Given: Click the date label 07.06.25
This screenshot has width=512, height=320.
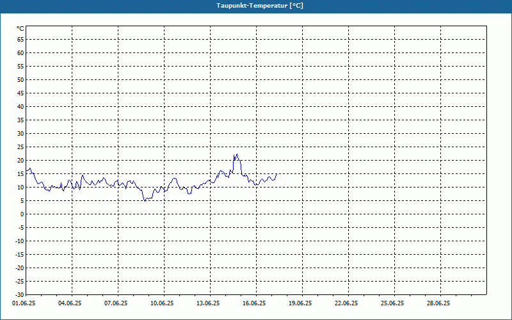Looking at the screenshot, I should [x=116, y=303].
